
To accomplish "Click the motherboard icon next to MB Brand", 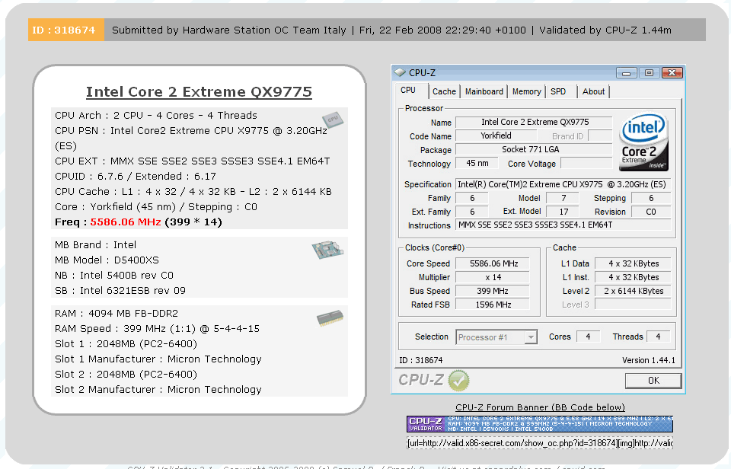I will pos(327,250).
